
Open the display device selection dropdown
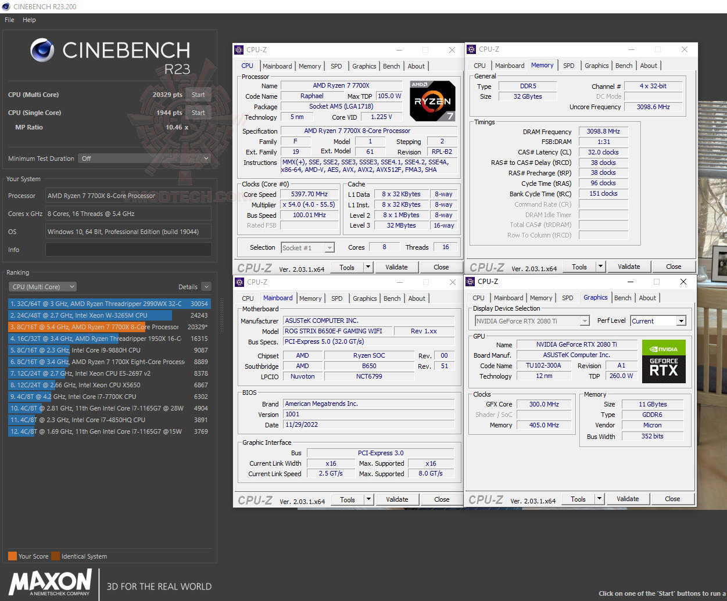pos(532,321)
